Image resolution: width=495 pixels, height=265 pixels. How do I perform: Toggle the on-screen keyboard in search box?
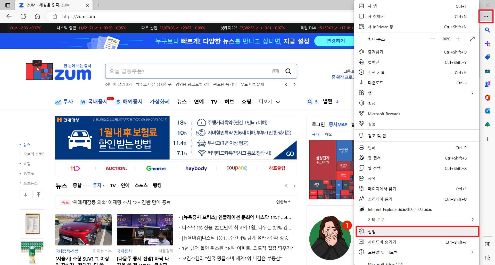276,71
